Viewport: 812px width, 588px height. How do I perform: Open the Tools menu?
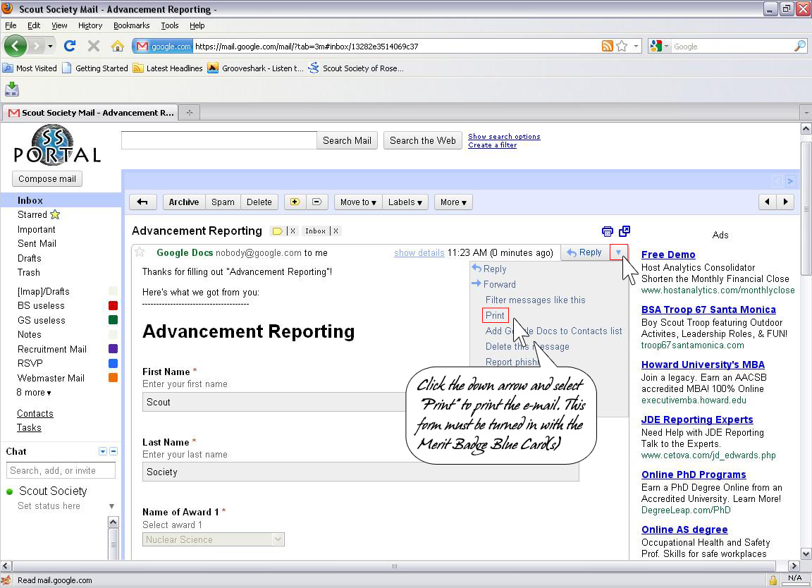click(x=169, y=25)
